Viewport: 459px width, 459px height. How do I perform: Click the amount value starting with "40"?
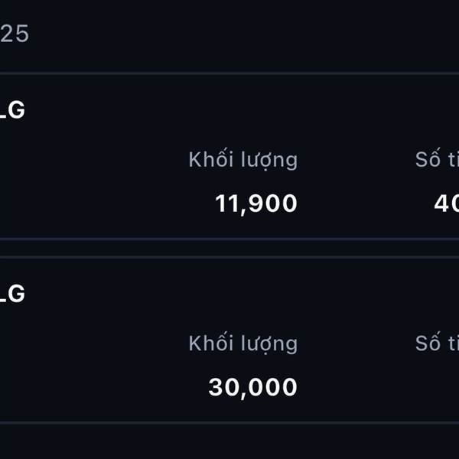pos(446,203)
